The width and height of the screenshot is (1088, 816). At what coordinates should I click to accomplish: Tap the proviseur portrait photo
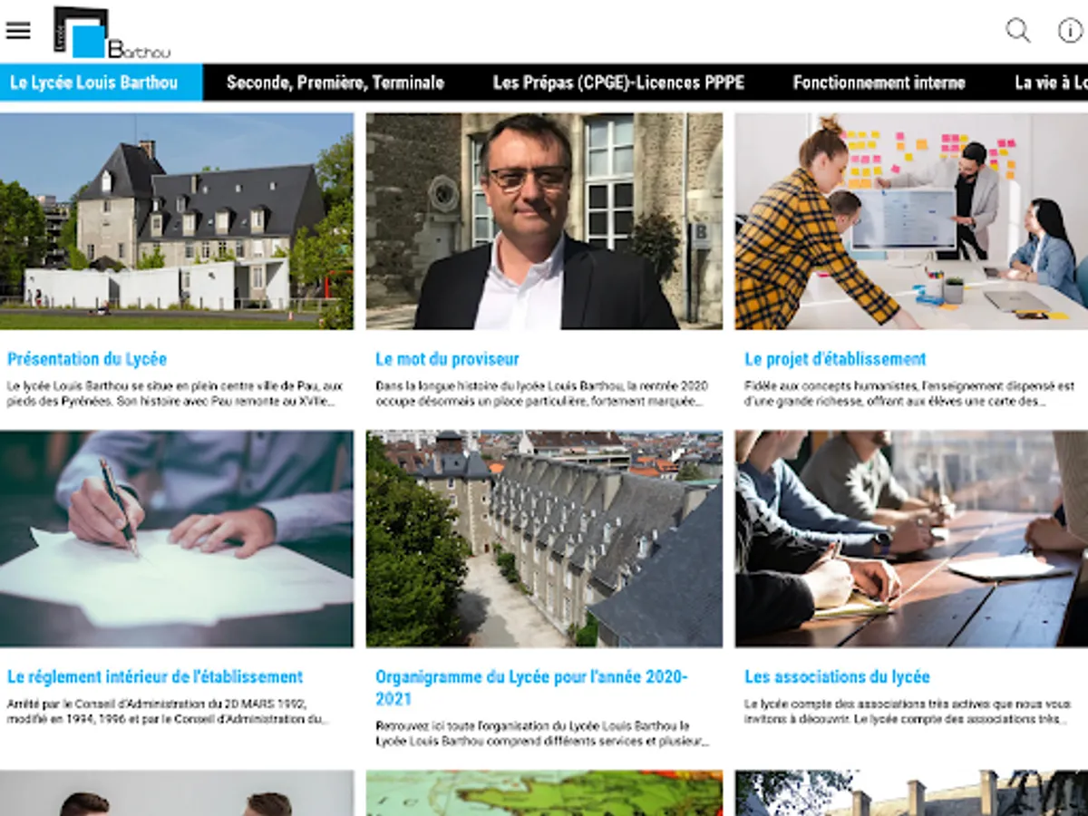pyautogui.click(x=544, y=220)
